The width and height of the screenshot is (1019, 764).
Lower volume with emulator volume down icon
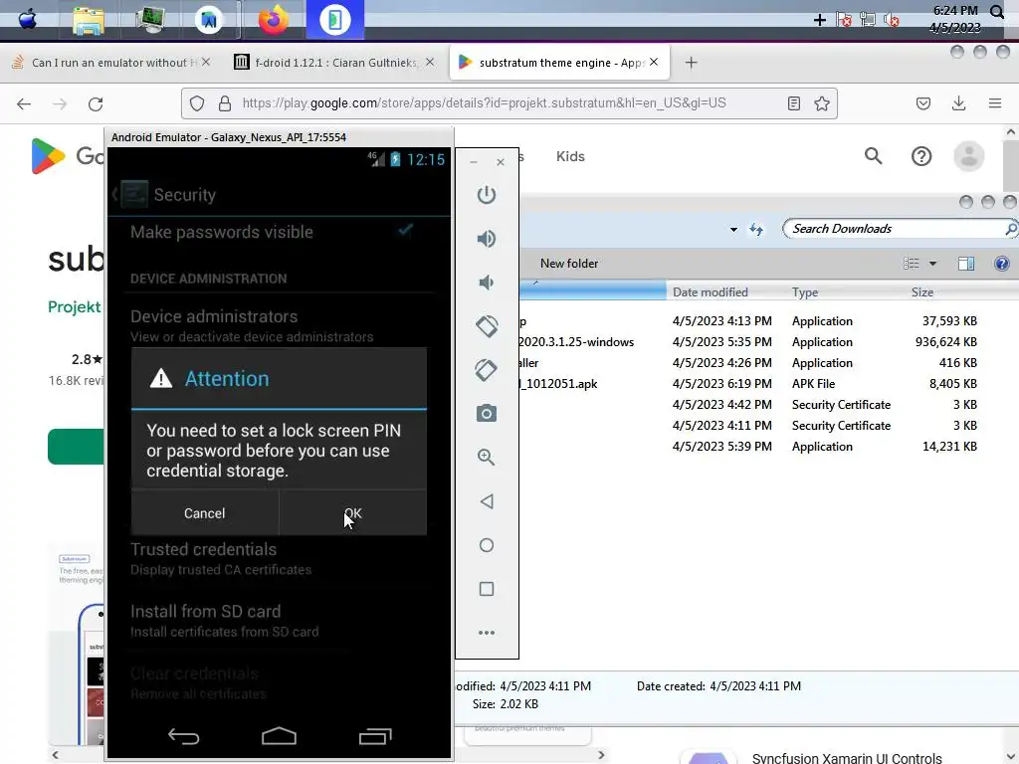(486, 283)
